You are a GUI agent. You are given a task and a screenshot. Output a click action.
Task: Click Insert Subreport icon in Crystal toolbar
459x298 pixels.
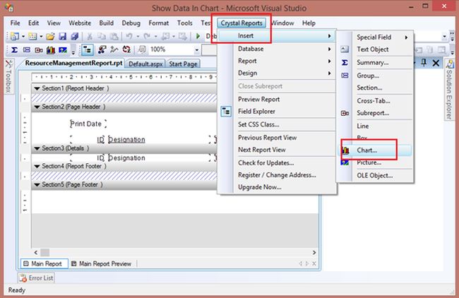tap(39, 50)
